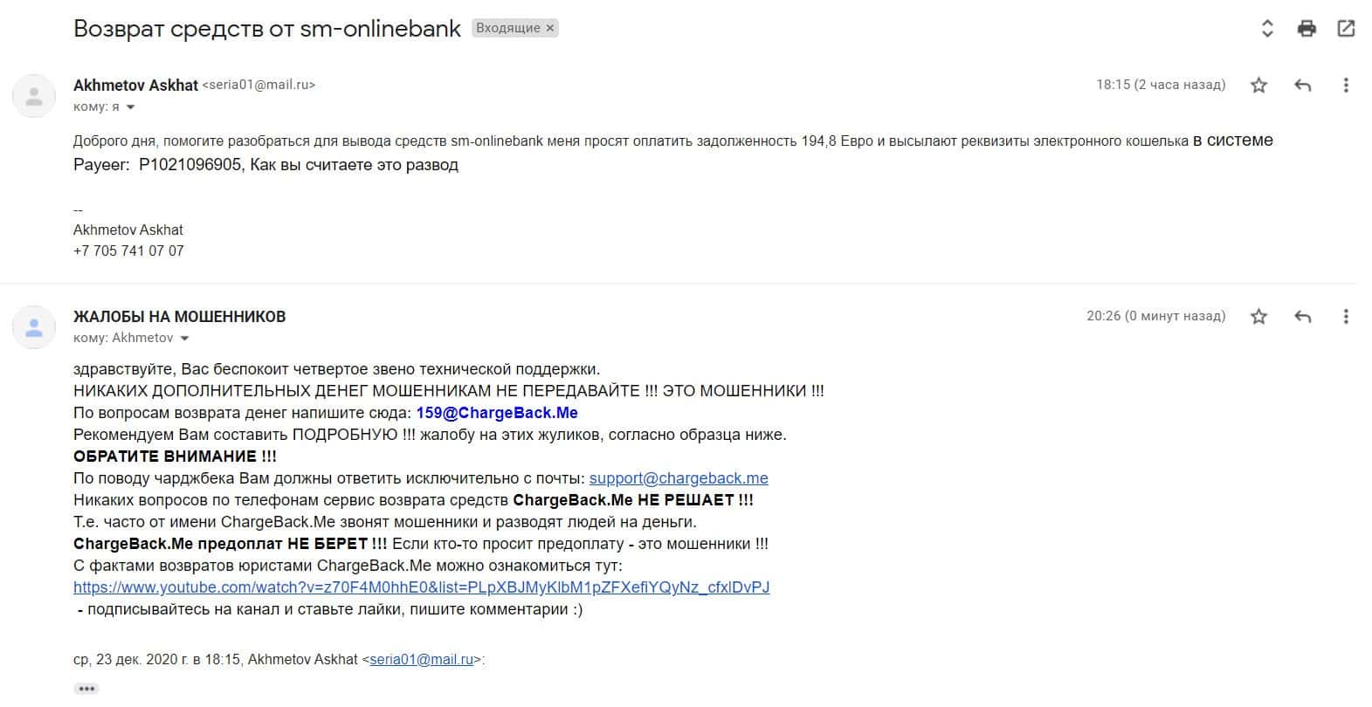Show trimmed quoted content
Screen dimensions: 1372x707
tap(86, 689)
